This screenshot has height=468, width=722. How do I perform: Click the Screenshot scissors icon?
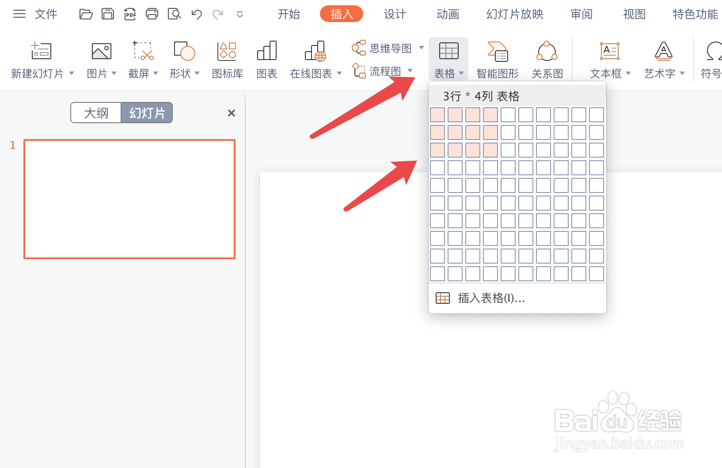[143, 51]
